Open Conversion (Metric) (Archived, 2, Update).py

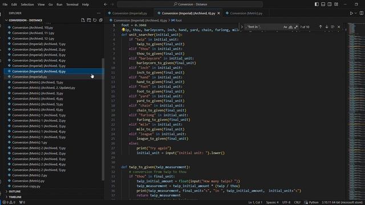tap(43, 88)
